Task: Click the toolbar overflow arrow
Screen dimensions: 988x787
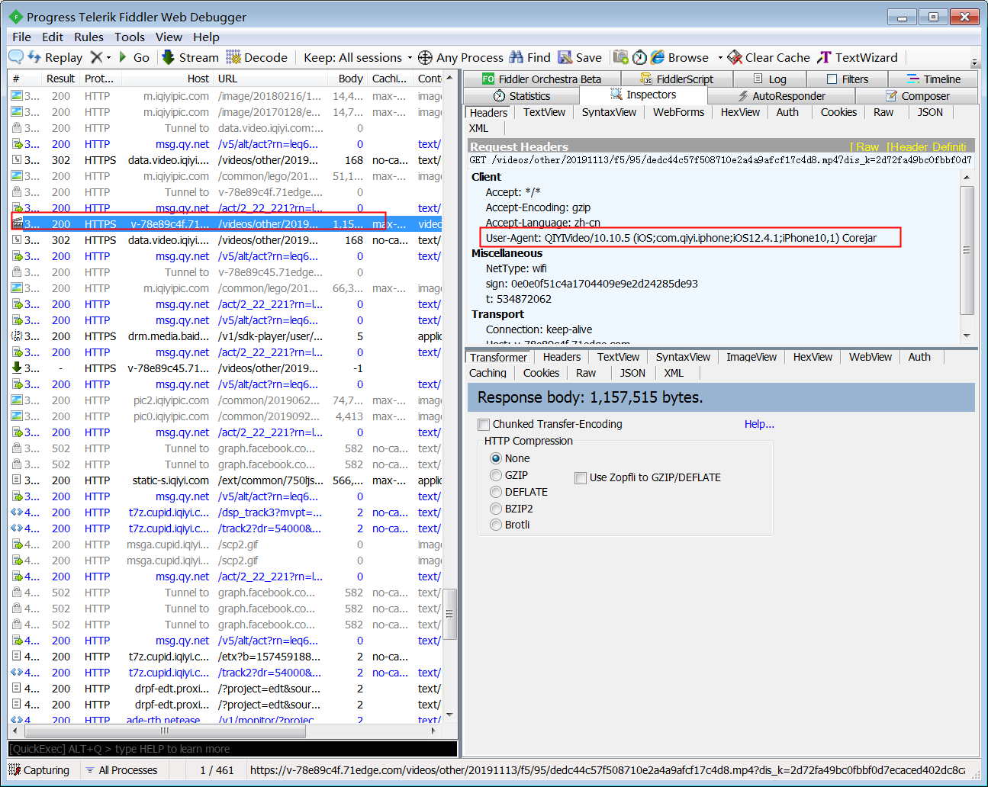Action: [x=975, y=61]
